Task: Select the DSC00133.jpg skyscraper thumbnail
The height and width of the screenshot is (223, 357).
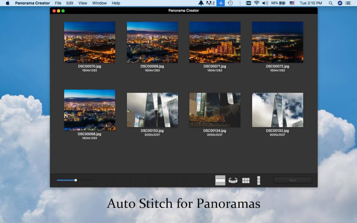Action: point(152,110)
